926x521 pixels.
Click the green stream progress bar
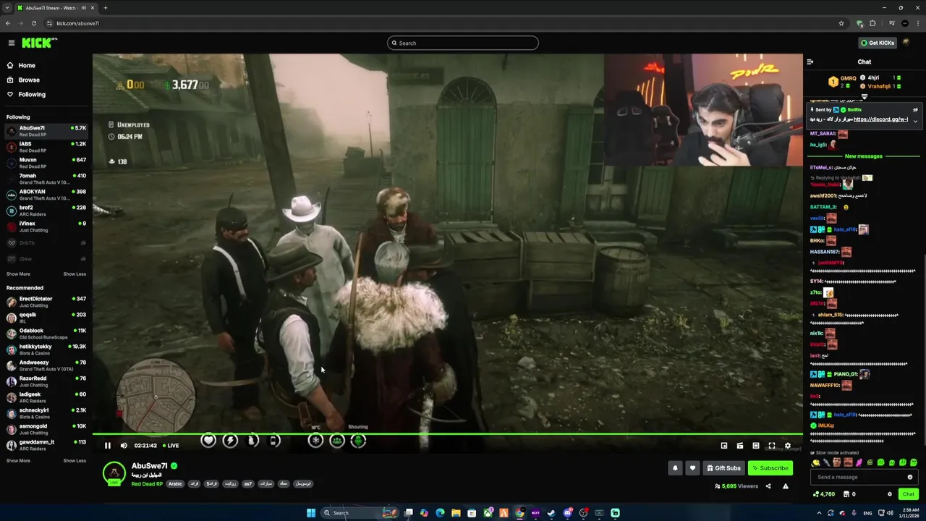point(447,434)
